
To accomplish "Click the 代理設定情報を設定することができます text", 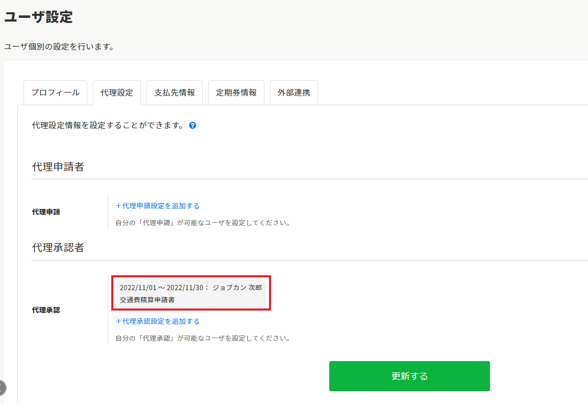I will coord(108,125).
